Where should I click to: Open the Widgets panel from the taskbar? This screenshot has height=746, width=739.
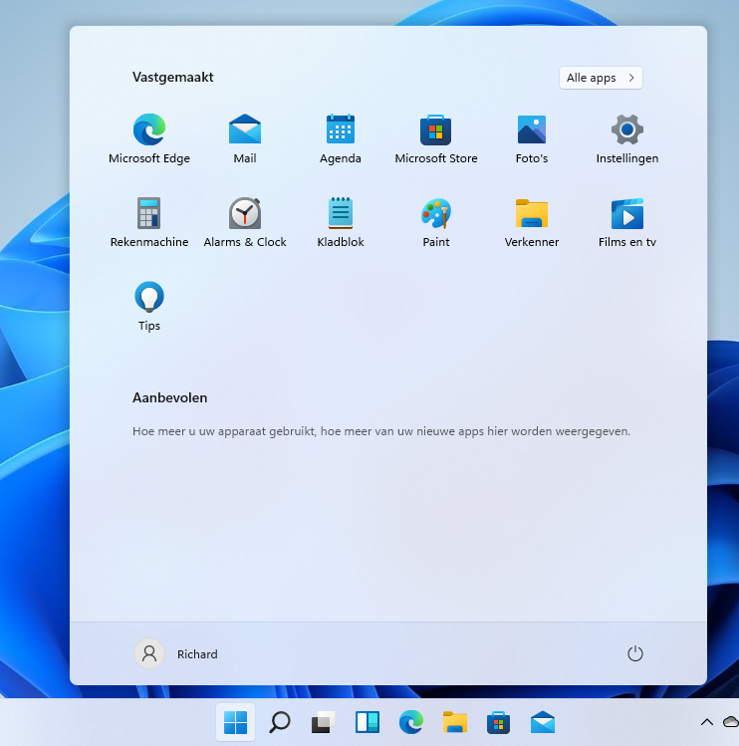[x=368, y=722]
